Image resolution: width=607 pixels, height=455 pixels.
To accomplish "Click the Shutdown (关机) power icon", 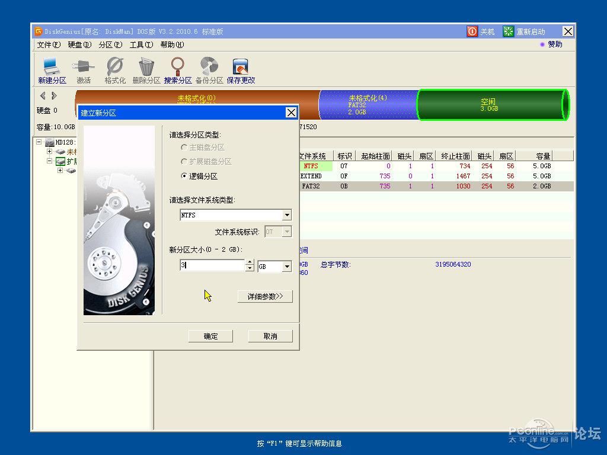I will (x=472, y=31).
